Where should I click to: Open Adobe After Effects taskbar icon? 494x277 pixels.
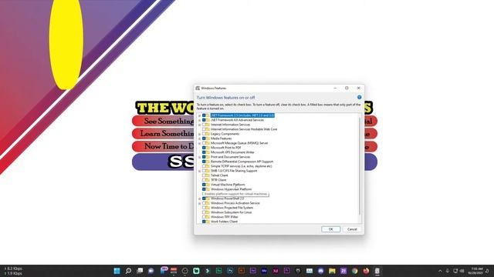(x=252, y=271)
